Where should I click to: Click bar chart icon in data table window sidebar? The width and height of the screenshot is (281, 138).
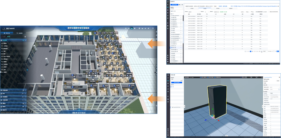tap(168, 16)
